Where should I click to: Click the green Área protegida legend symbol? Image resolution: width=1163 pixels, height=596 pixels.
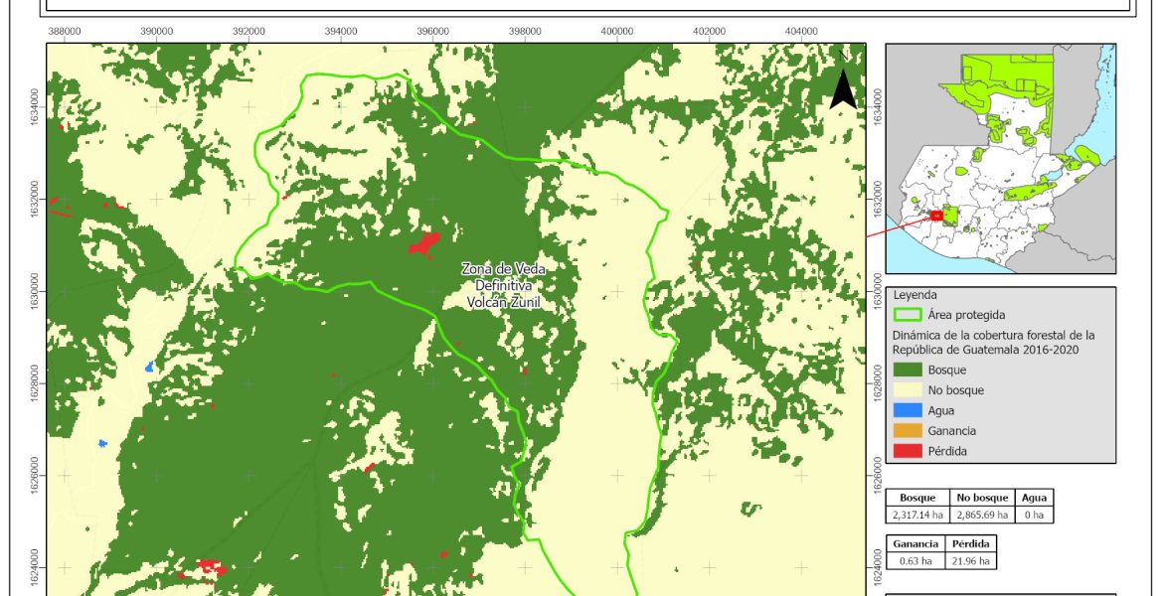[908, 315]
